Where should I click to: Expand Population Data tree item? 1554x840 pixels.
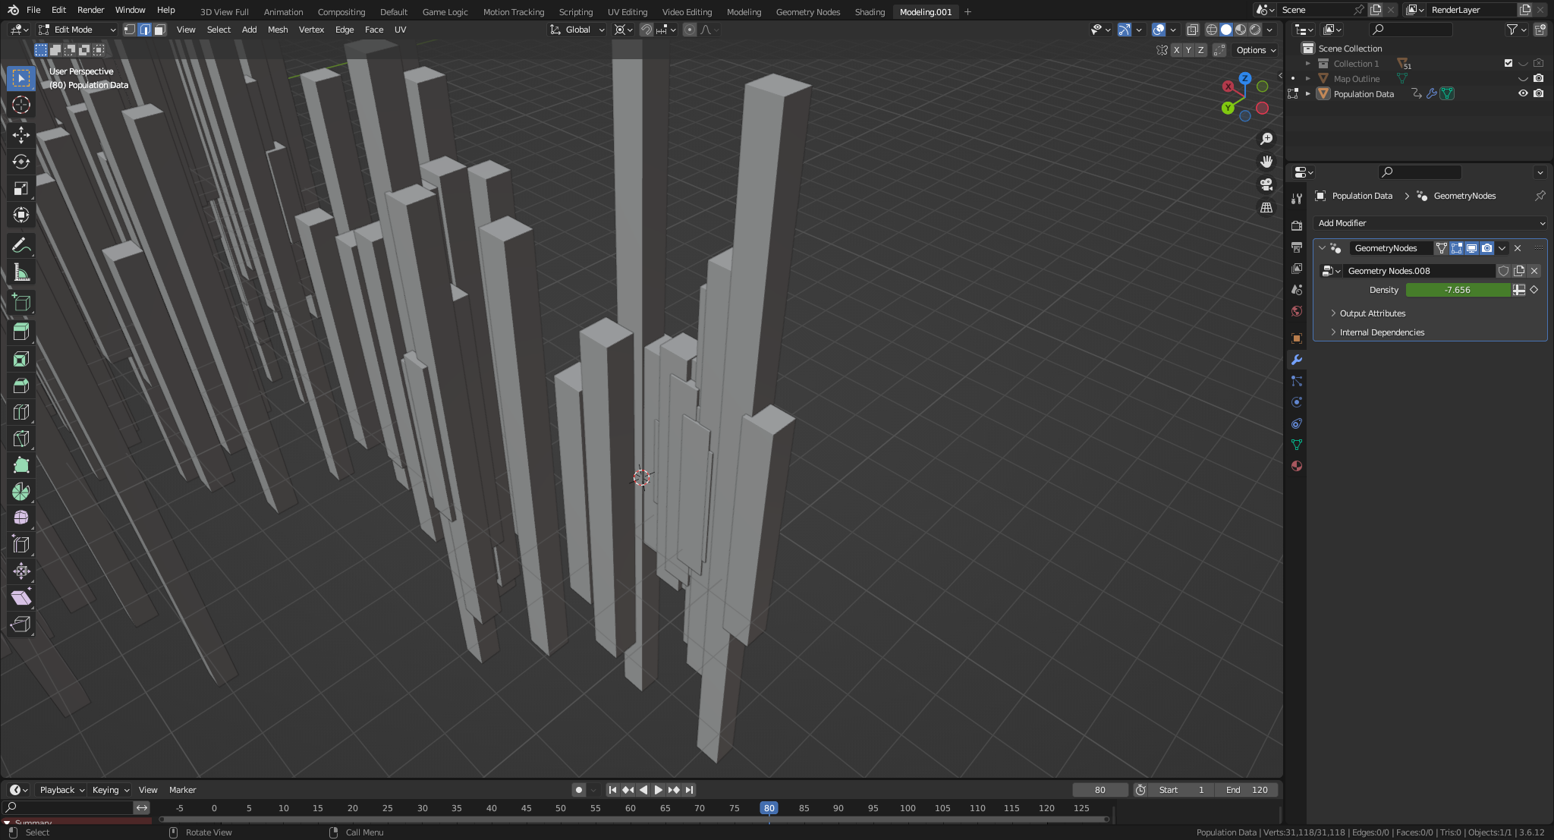[x=1307, y=93]
